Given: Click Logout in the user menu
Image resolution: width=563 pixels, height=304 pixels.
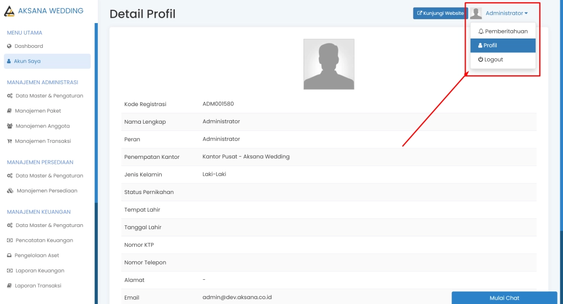Looking at the screenshot, I should (493, 59).
